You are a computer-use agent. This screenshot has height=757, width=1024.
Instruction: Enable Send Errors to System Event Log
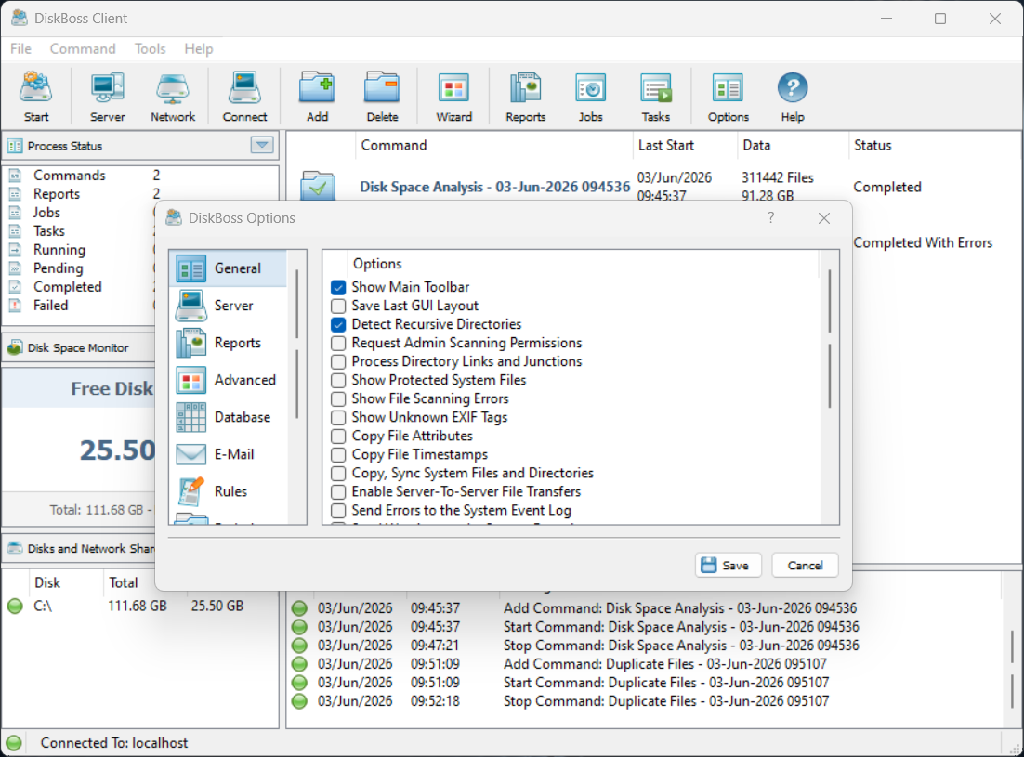click(338, 510)
